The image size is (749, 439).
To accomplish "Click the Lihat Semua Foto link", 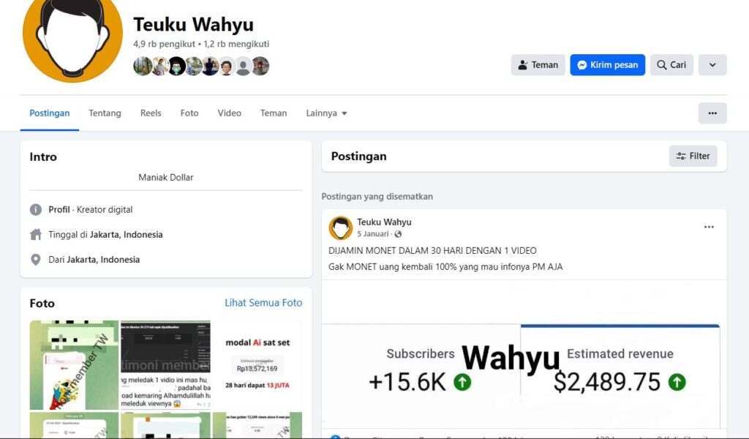I will click(263, 303).
